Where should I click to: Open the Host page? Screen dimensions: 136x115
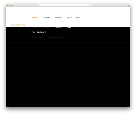pyautogui.click(x=78, y=17)
